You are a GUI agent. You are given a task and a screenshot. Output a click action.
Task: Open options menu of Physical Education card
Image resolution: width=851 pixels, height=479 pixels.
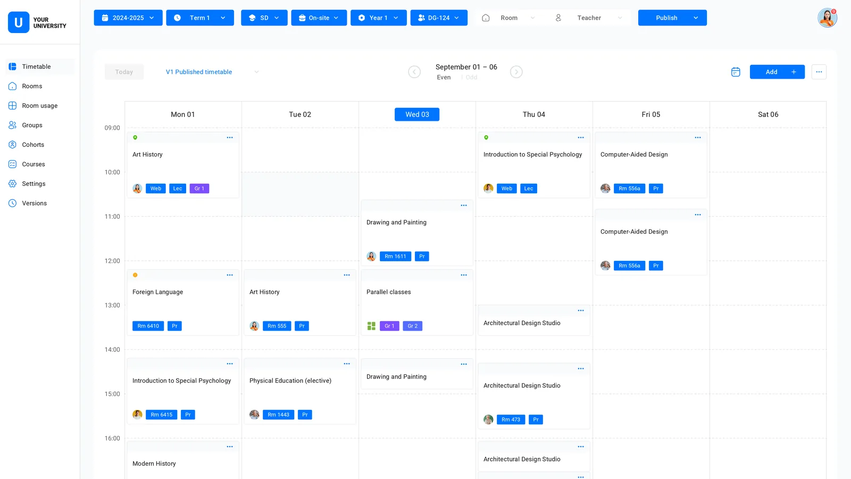347,364
